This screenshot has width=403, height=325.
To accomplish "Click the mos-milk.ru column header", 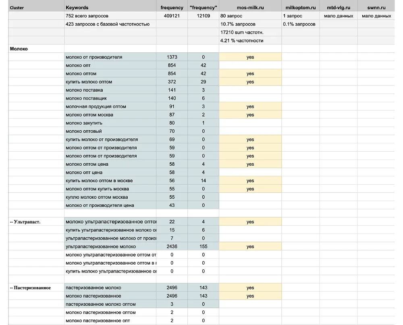I will point(250,8).
